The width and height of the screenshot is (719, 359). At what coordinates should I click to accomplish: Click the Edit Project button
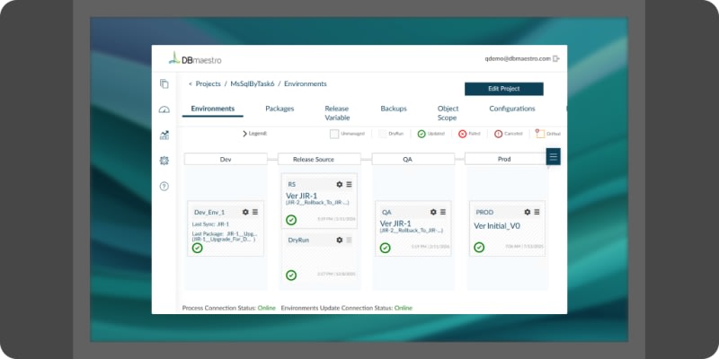[504, 89]
